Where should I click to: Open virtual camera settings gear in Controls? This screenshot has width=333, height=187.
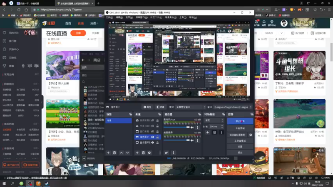[251, 135]
